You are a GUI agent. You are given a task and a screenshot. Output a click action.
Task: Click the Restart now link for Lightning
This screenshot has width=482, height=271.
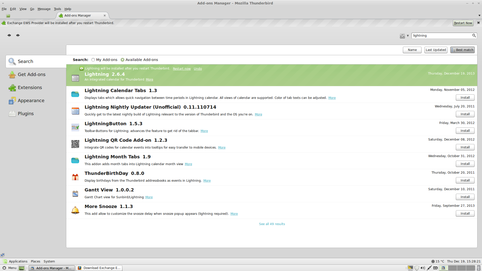(x=182, y=69)
